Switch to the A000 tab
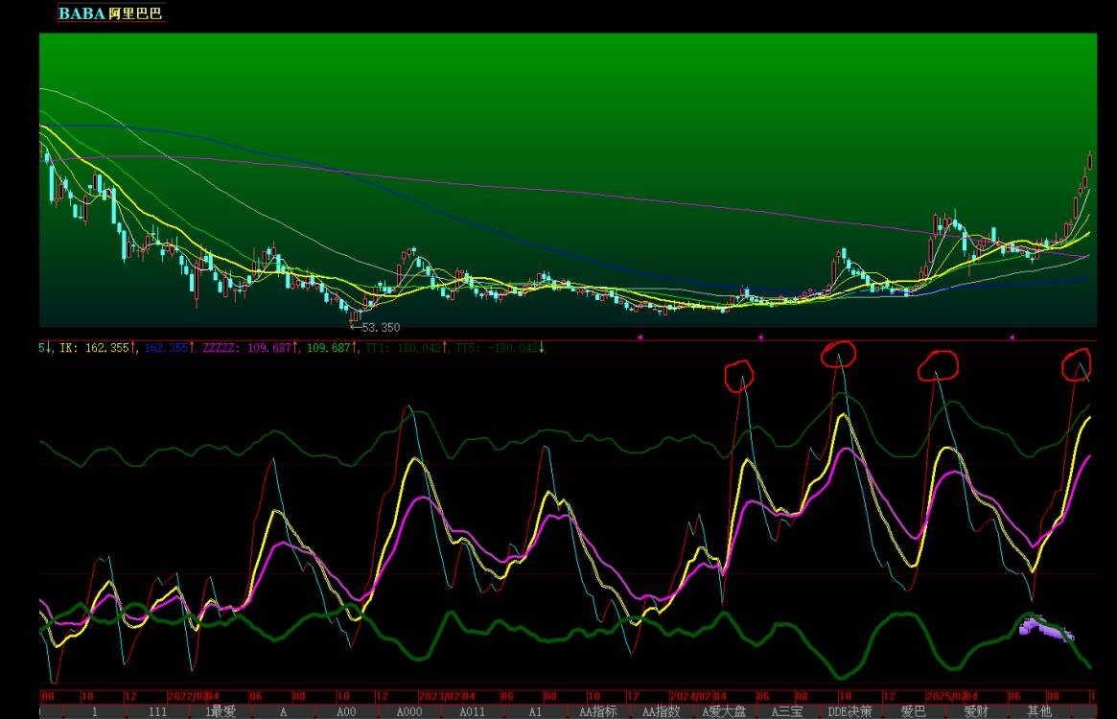 (408, 711)
